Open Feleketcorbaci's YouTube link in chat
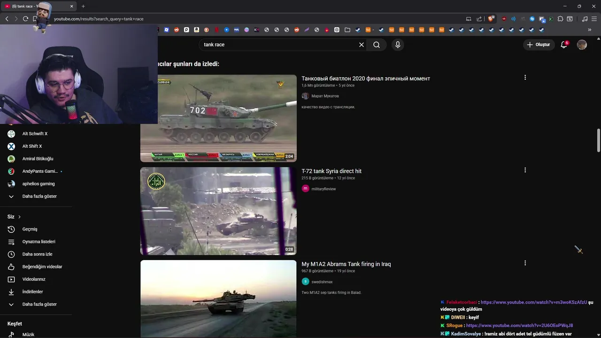This screenshot has height=338, width=601. (533, 302)
